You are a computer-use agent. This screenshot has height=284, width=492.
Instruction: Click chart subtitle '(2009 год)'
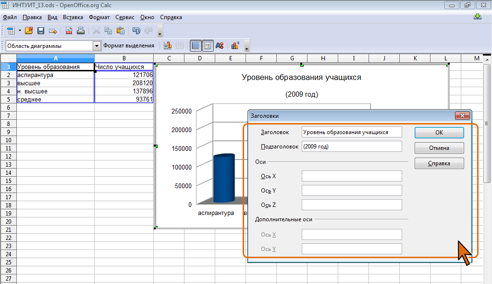302,94
